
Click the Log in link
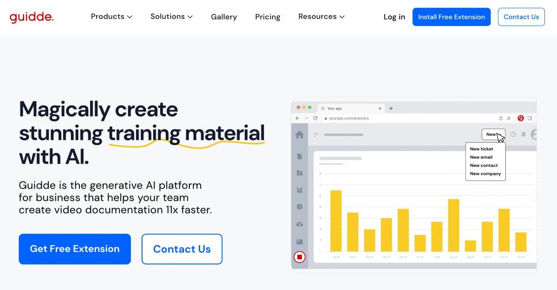(394, 17)
